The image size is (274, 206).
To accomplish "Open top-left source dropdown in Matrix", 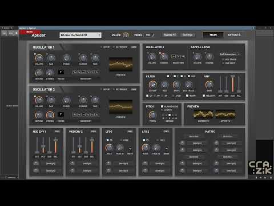I will click(x=194, y=136).
